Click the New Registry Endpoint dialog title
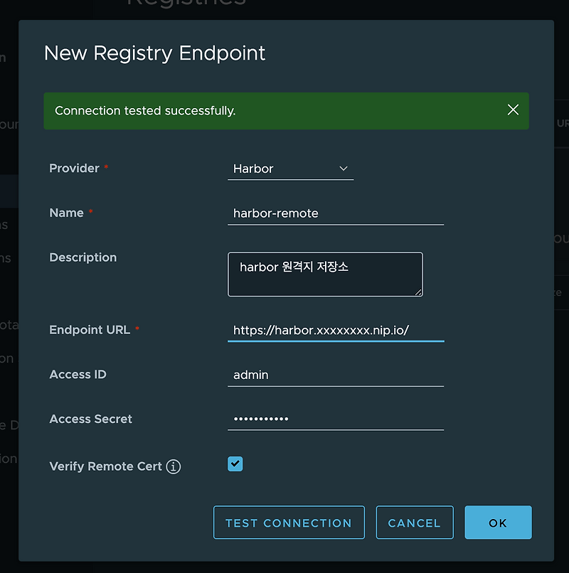Screen dimensions: 569x573 pyautogui.click(x=155, y=53)
